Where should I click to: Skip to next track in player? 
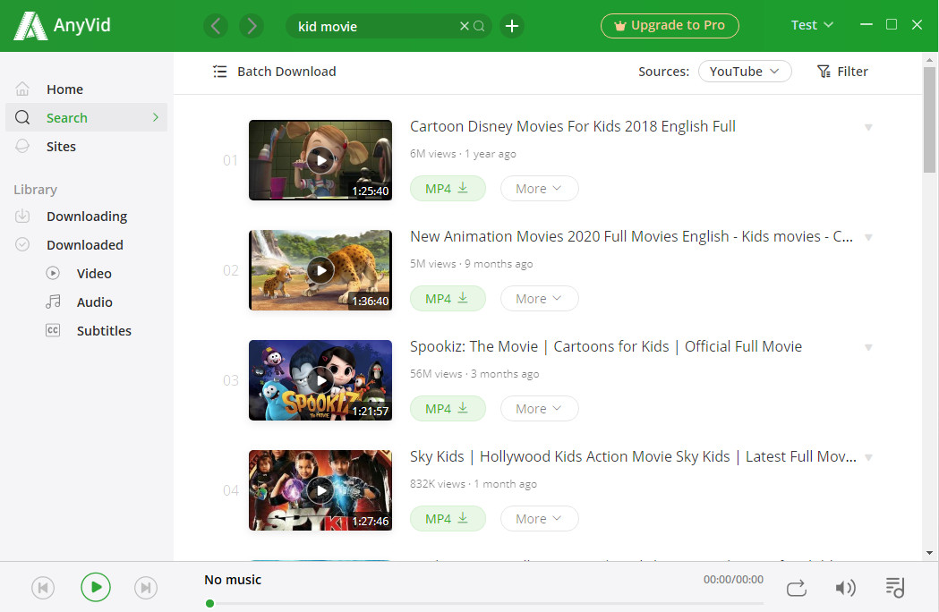(x=146, y=587)
